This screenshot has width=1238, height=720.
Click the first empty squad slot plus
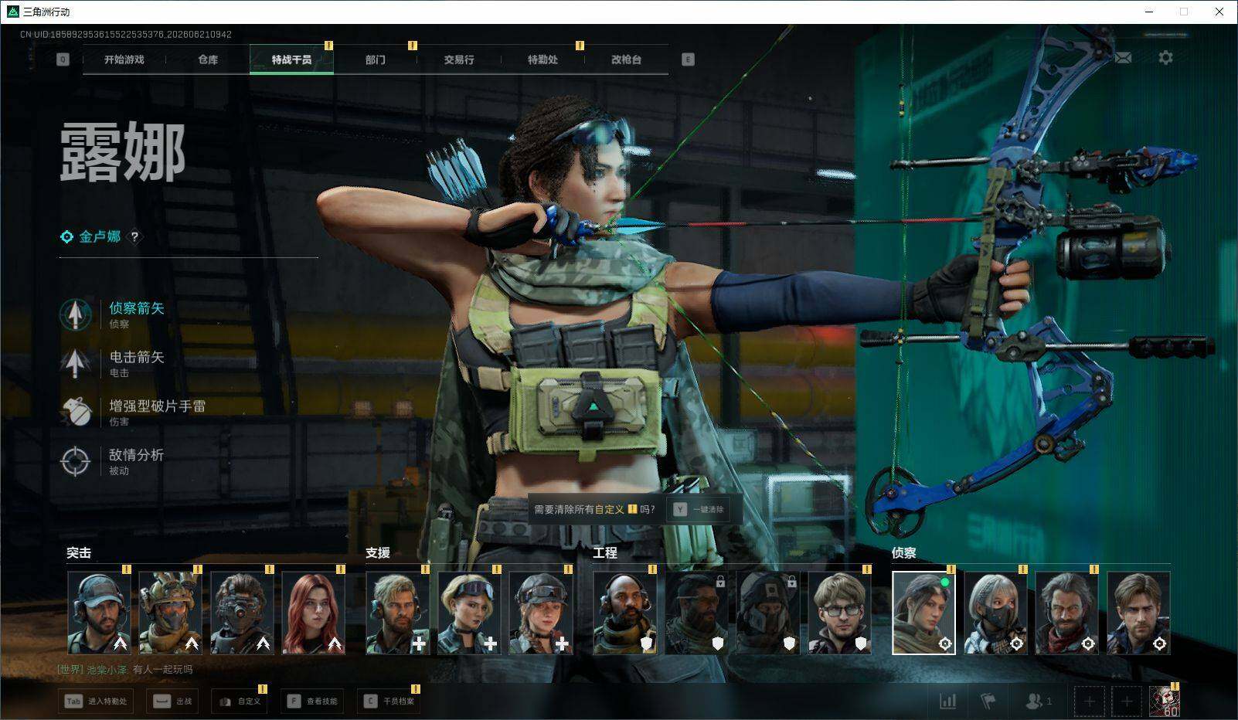click(x=1089, y=701)
